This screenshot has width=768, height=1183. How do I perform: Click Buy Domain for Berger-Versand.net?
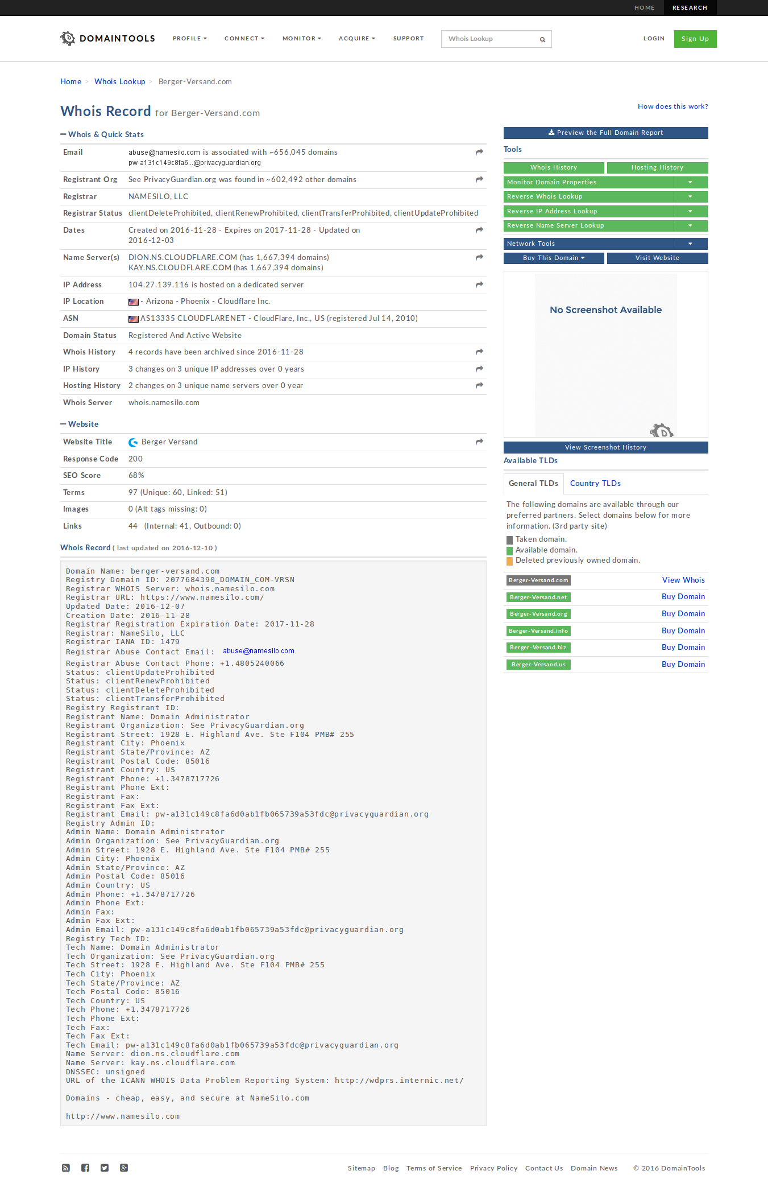(x=683, y=596)
